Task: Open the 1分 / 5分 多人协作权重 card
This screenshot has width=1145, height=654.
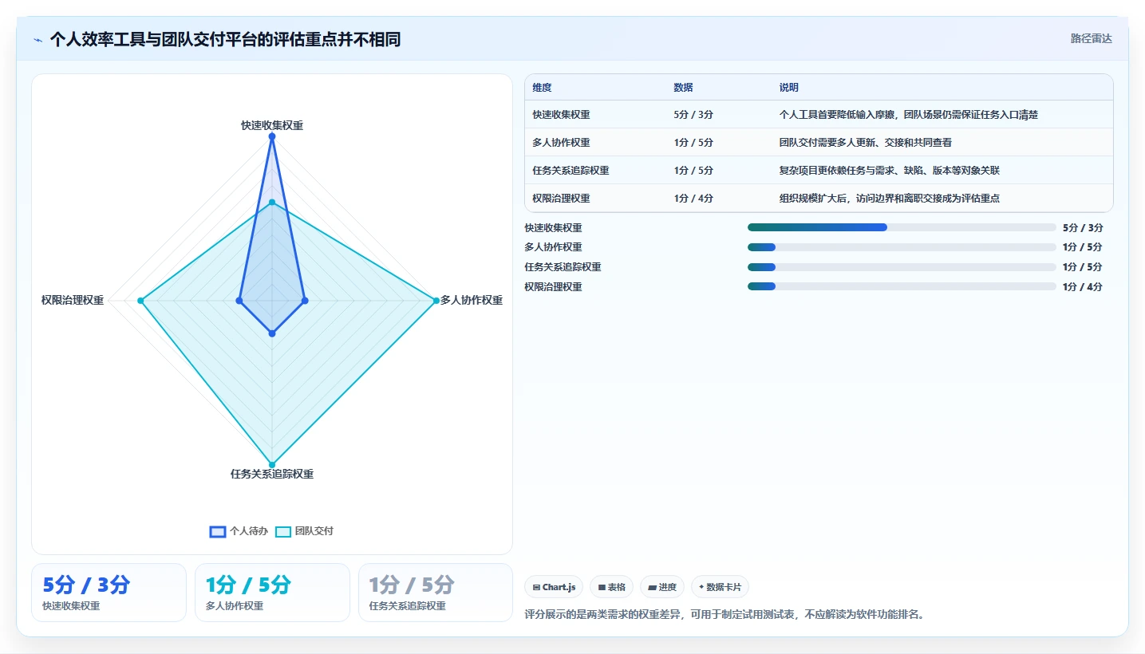Action: coord(272,593)
